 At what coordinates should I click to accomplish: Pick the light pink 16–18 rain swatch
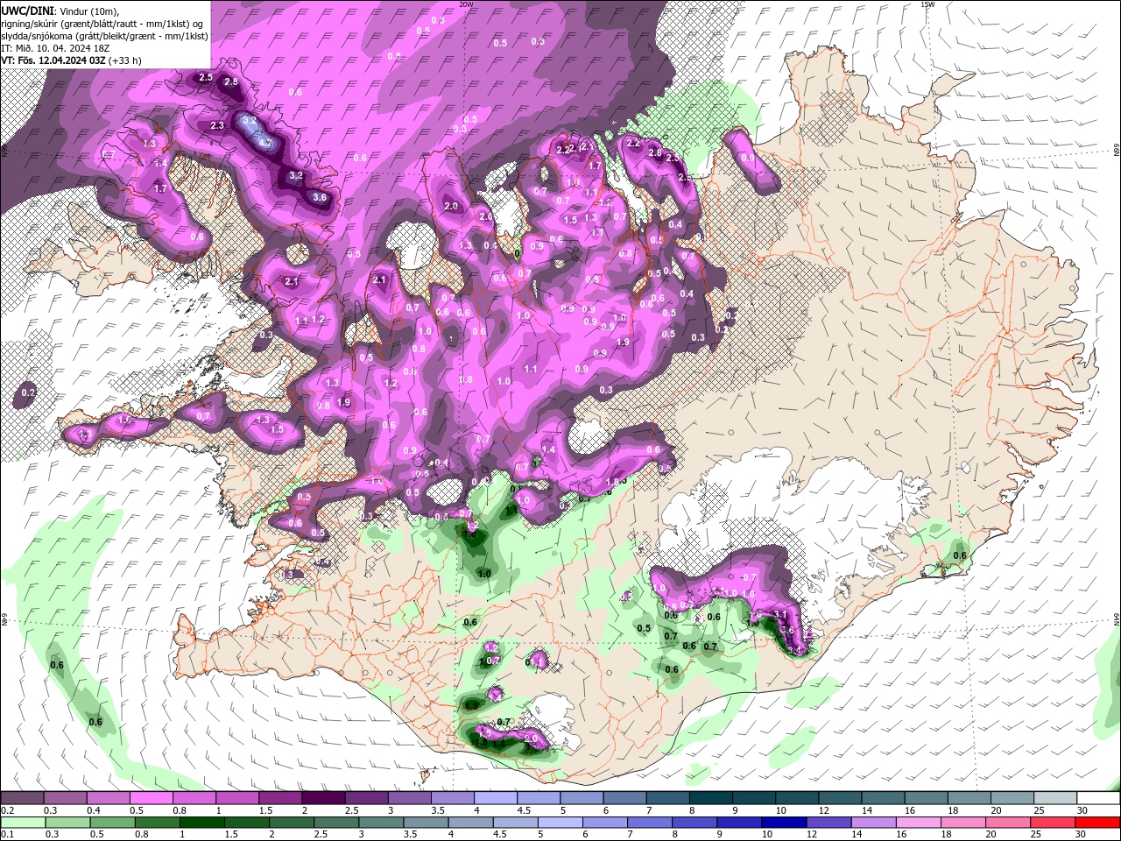(919, 823)
